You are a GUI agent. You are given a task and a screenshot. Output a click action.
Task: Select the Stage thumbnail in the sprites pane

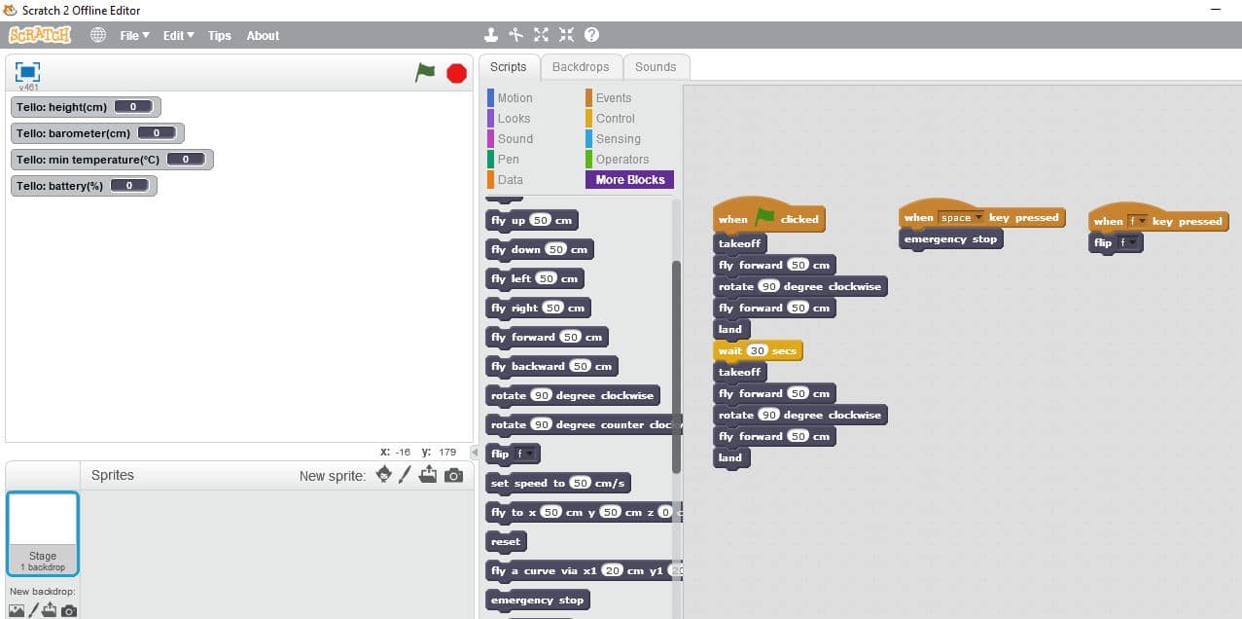(x=42, y=533)
